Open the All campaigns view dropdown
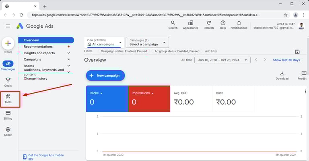Screen dimensions: 309x161 pos(104,42)
